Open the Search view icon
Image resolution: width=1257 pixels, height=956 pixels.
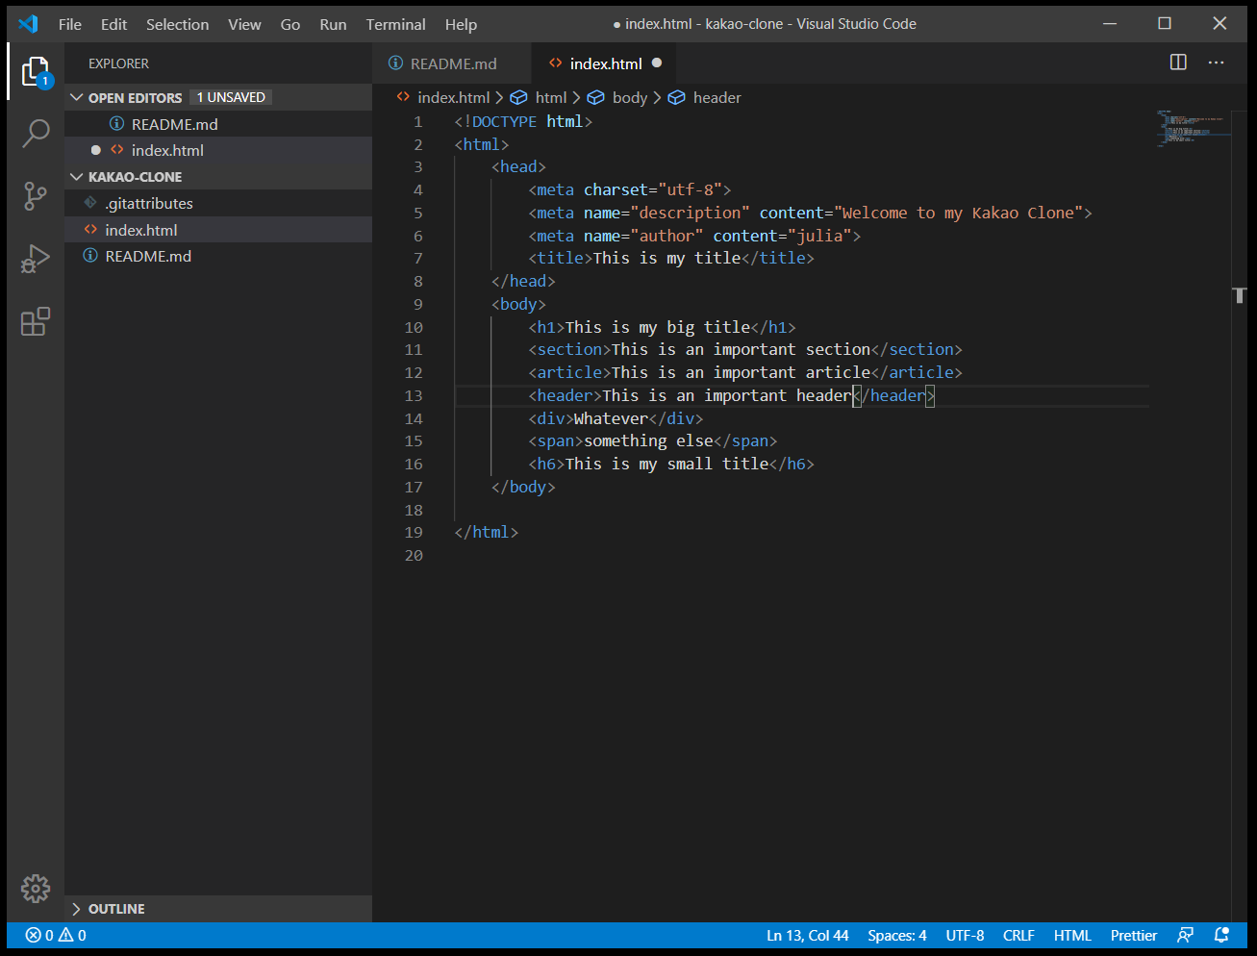click(x=36, y=133)
